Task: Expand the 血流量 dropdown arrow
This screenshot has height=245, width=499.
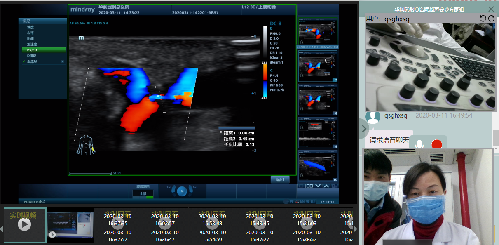Action: coord(63,61)
